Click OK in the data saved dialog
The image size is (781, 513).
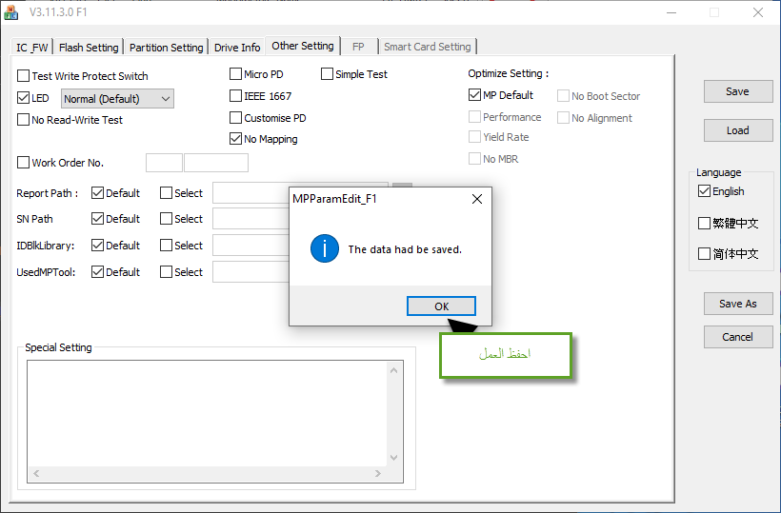(441, 306)
